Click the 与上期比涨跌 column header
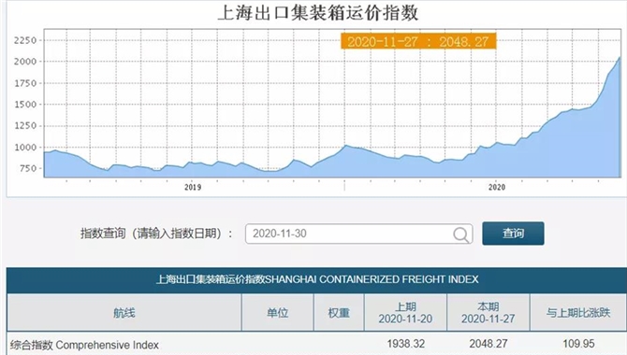This screenshot has width=627, height=355. pyautogui.click(x=578, y=313)
